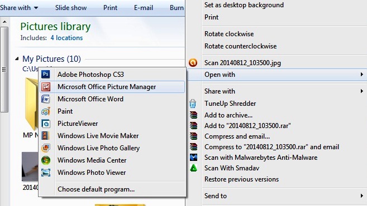Image resolution: width=367 pixels, height=206 pixels.
Task: Select Rotate clockwise
Action: pos(229,34)
